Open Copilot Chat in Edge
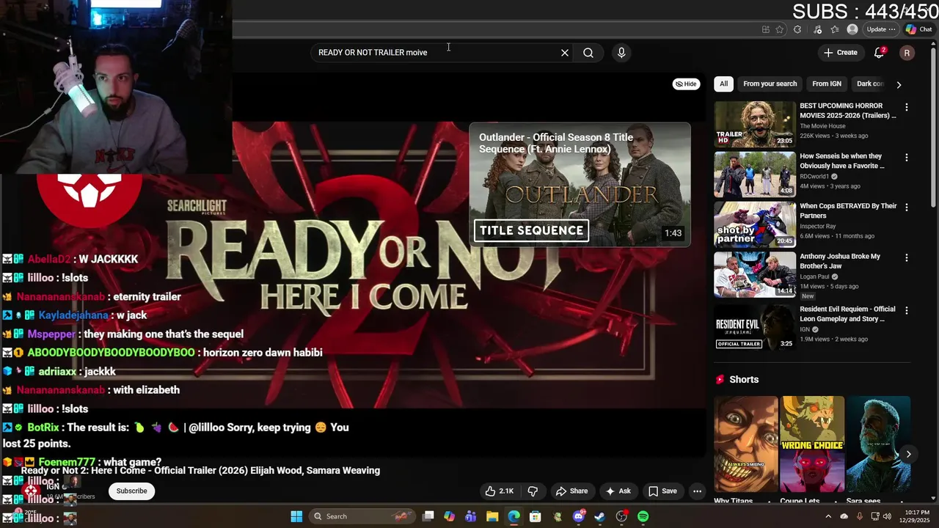Screen dimensions: 939x528 (x=919, y=29)
